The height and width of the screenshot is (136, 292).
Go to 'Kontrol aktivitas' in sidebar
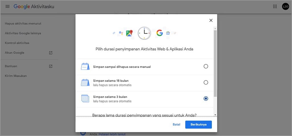tap(17, 43)
